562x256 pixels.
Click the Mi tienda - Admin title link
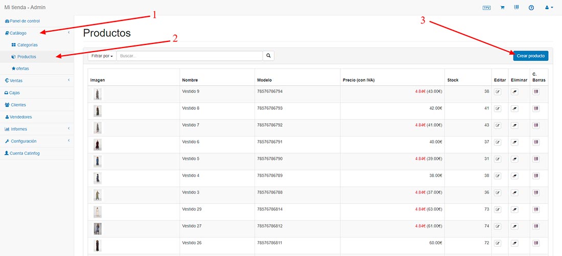(25, 7)
